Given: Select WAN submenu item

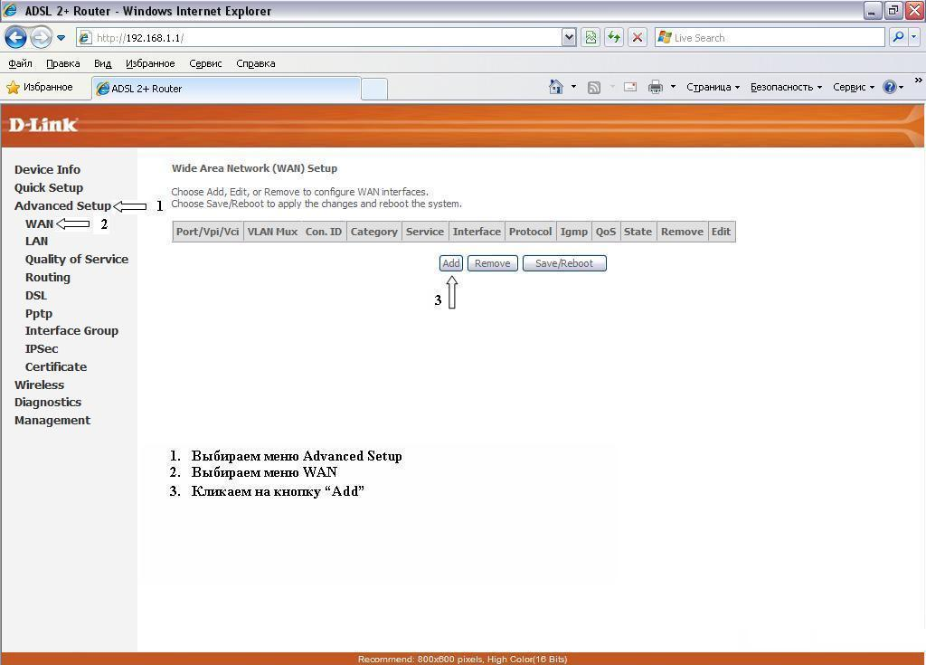Looking at the screenshot, I should click(39, 224).
